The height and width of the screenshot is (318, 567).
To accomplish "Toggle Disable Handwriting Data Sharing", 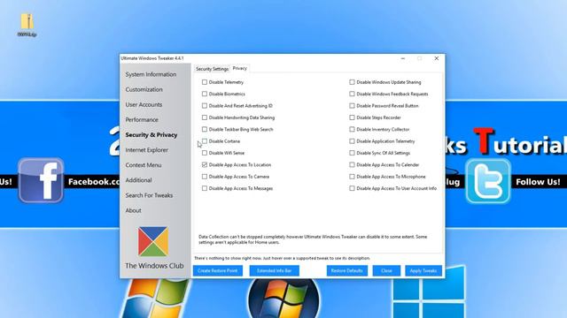I will pos(205,117).
